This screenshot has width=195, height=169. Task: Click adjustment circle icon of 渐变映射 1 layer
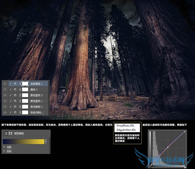pyautogui.click(x=15, y=106)
